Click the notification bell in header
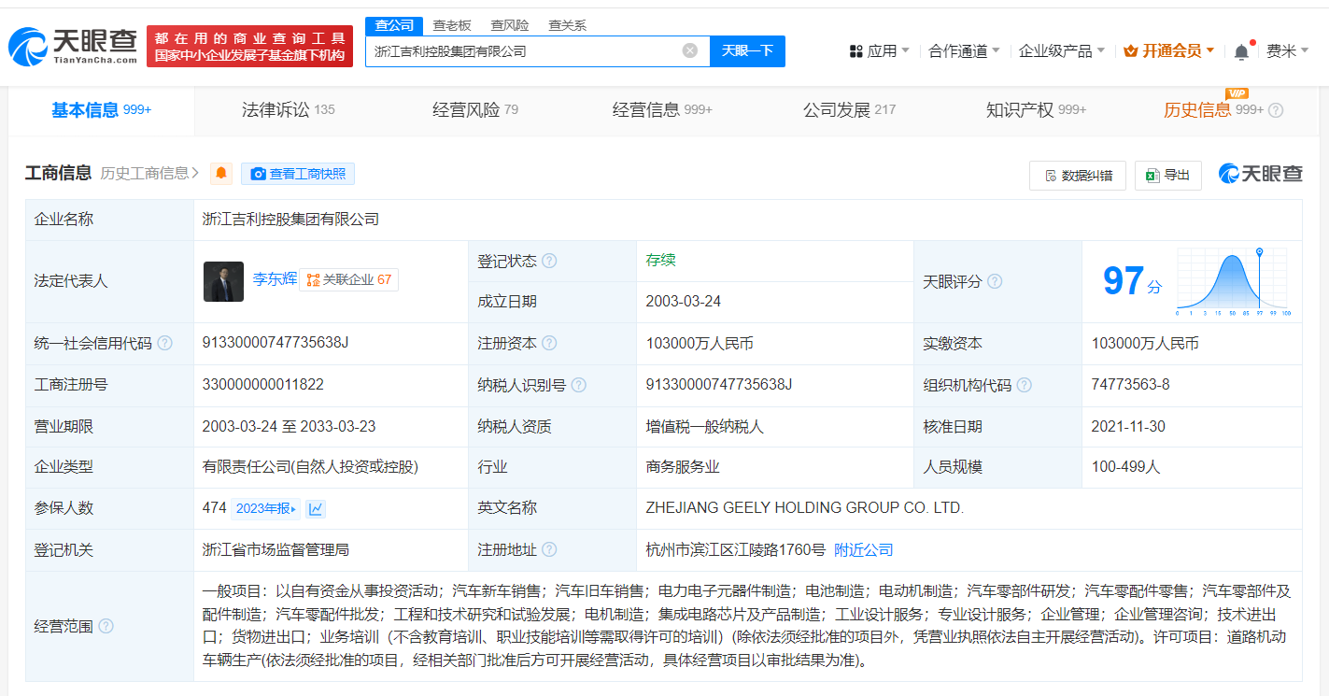1329x696 pixels. 1241,51
